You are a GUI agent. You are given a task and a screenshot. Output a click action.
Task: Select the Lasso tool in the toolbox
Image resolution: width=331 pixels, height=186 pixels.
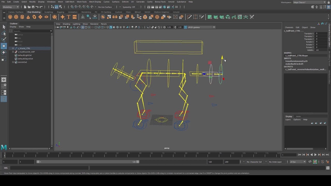(4, 33)
